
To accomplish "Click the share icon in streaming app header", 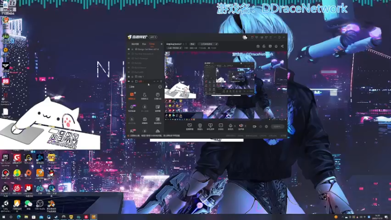I will pyautogui.click(x=282, y=46).
